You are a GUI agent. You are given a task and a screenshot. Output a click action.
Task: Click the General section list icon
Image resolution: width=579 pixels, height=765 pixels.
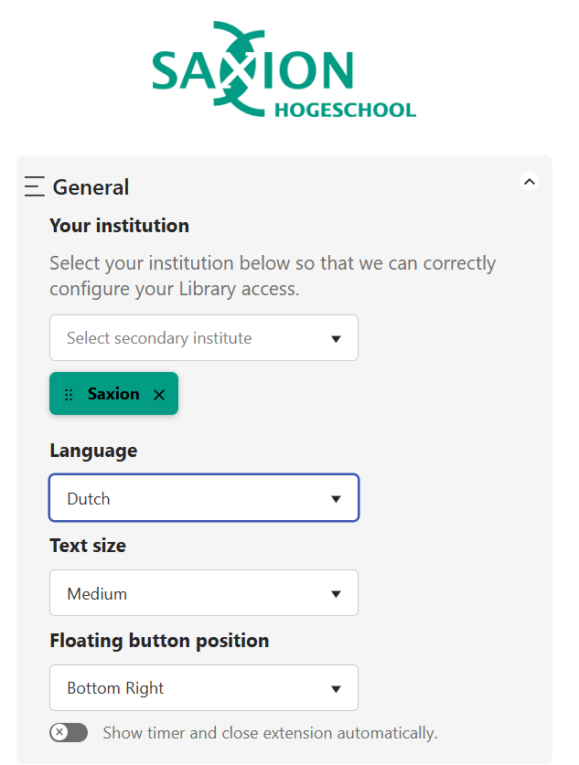point(35,186)
